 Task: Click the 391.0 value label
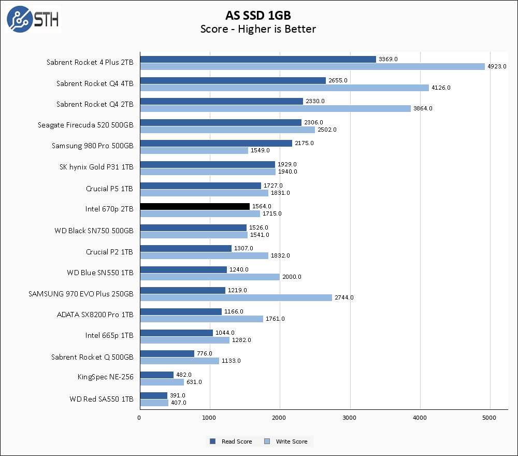[x=177, y=395]
